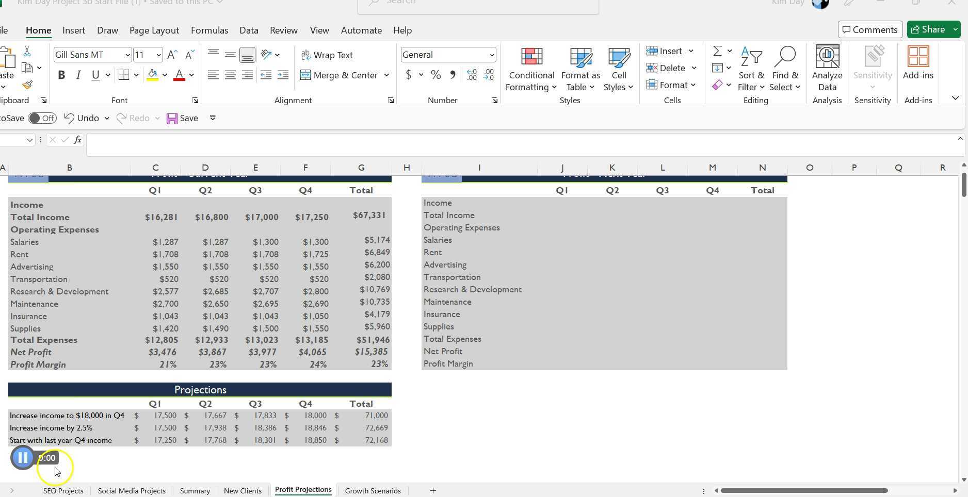Open the font size dropdown
This screenshot has width=968, height=497.
point(157,55)
